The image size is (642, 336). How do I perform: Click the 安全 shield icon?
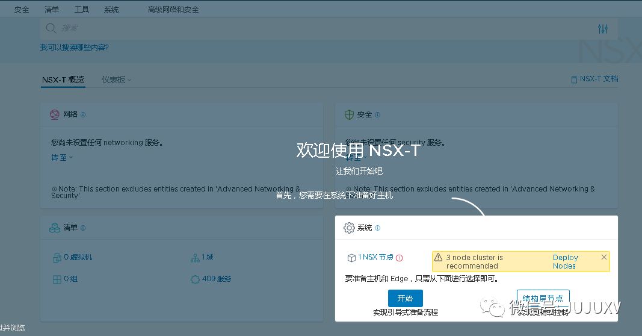[349, 115]
